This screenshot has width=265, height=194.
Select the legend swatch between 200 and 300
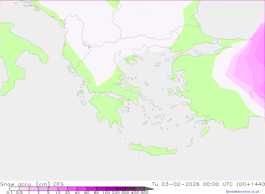[x=120, y=189]
